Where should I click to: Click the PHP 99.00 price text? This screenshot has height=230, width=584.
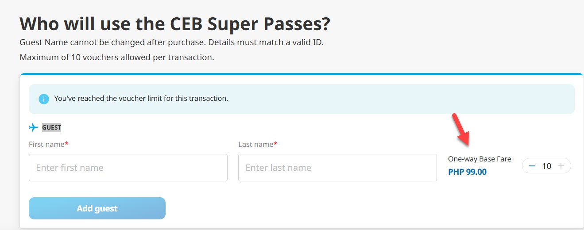pyautogui.click(x=467, y=172)
